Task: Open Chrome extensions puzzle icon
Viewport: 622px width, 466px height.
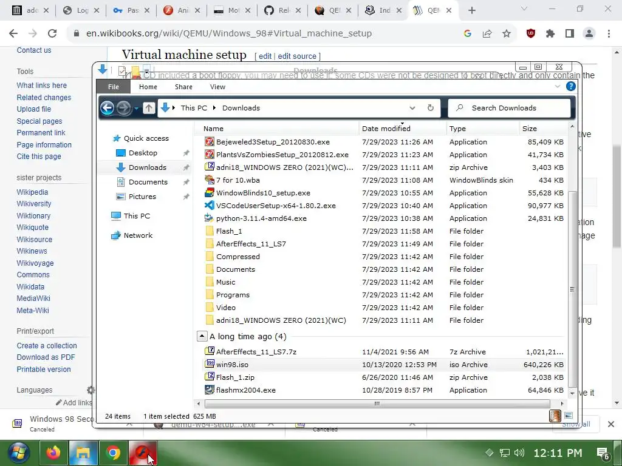Action: click(550, 34)
